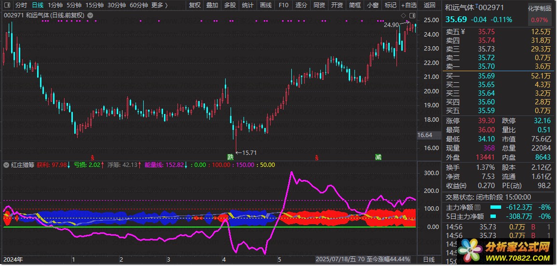
Task: Click the cyan 5日主力净额 bar
Action: [x=494, y=216]
